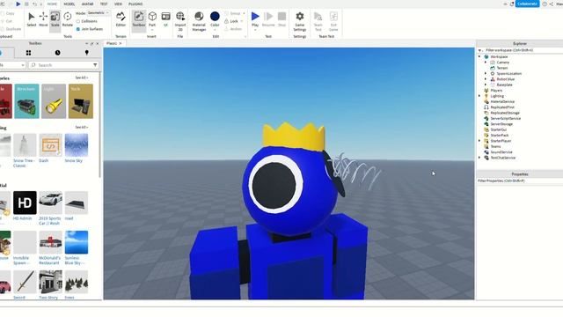The width and height of the screenshot is (563, 317).
Task: Select the HD Admin asset thumbnail
Action: (x=25, y=203)
